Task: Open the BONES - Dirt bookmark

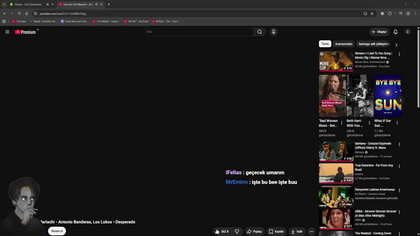Action: (166, 21)
